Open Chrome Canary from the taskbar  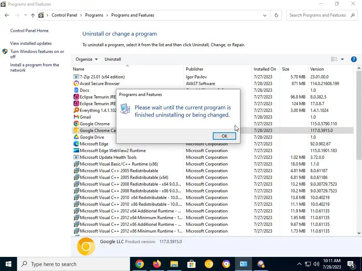[x=209, y=264]
